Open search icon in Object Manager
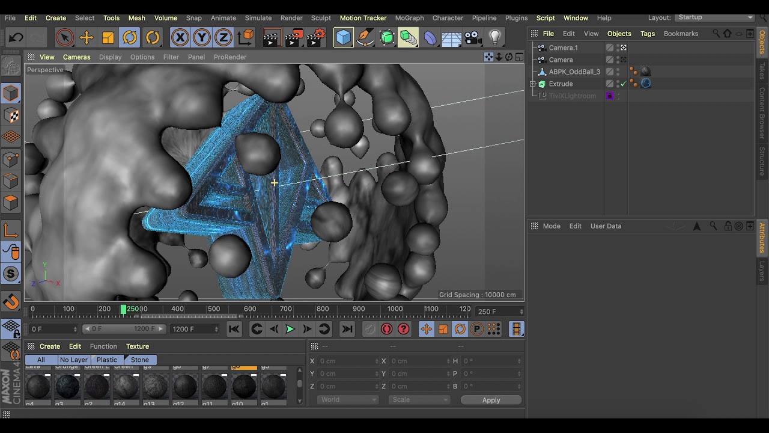The image size is (769, 433). (x=716, y=34)
